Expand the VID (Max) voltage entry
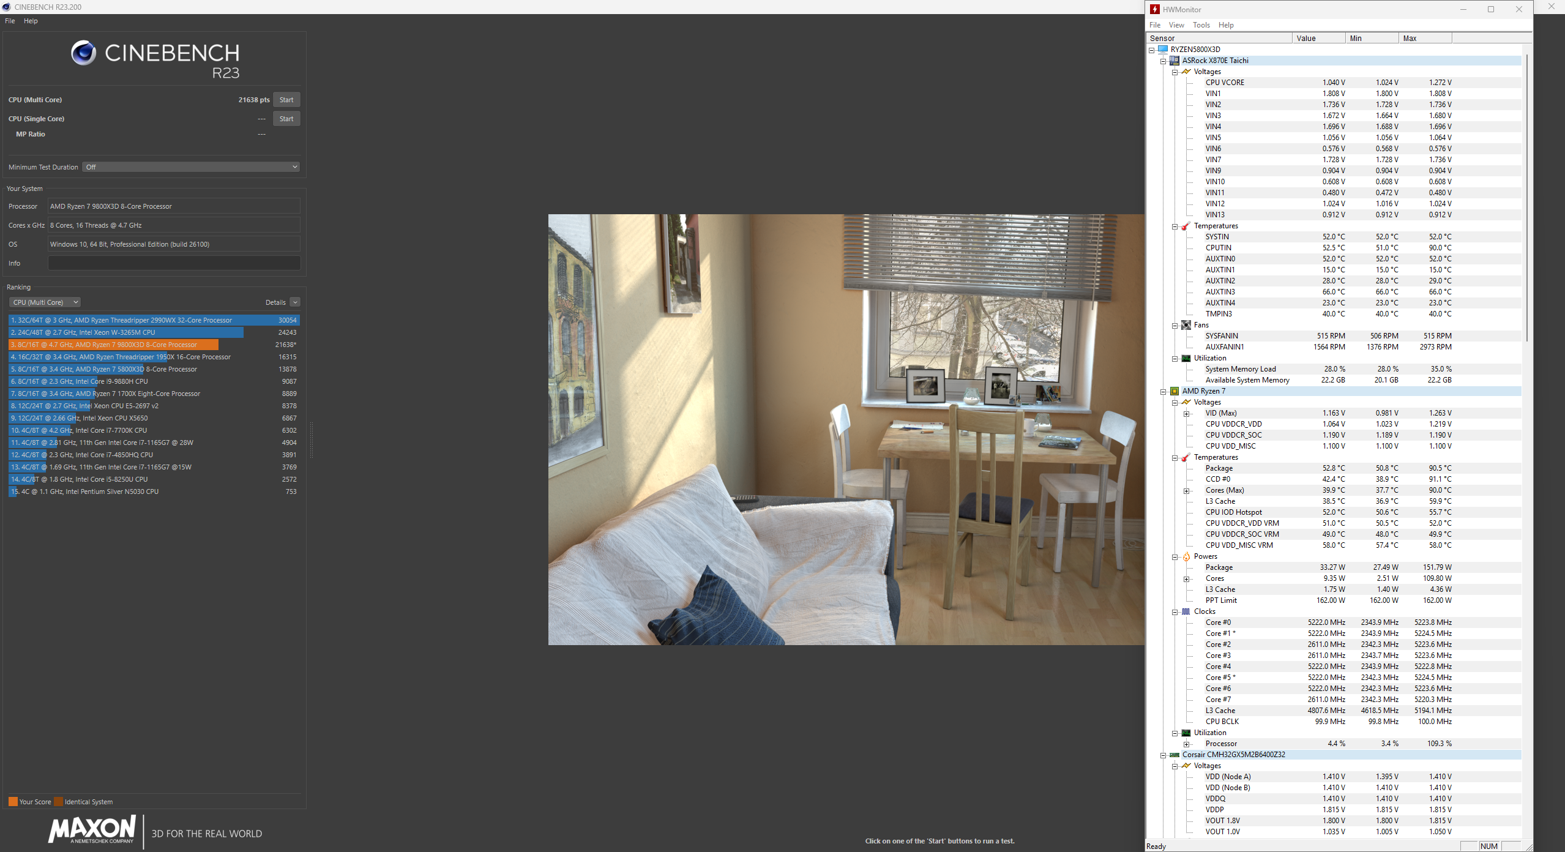Image resolution: width=1565 pixels, height=852 pixels. 1186,414
